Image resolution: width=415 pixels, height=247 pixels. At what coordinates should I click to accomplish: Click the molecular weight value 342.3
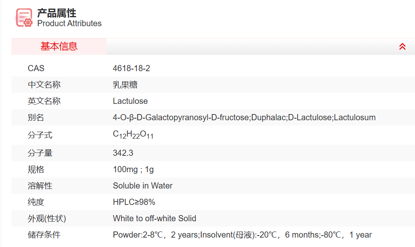(123, 153)
